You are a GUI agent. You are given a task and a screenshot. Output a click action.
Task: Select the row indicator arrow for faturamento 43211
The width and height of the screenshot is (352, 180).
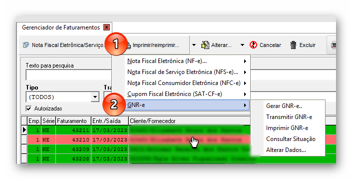click(24, 130)
